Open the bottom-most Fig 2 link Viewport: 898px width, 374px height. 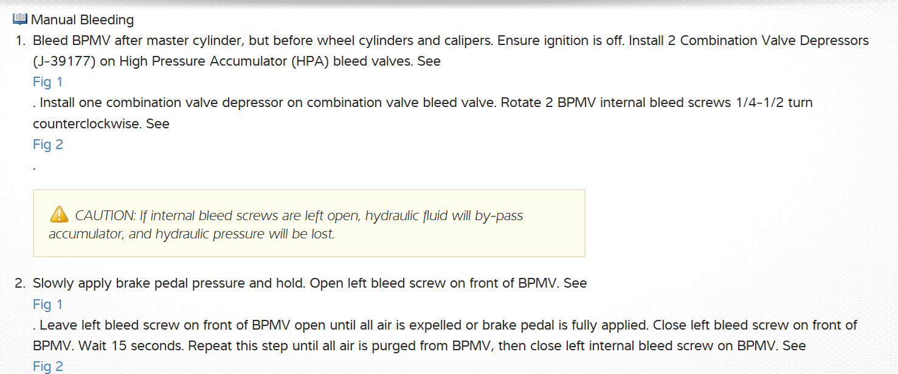pos(47,367)
